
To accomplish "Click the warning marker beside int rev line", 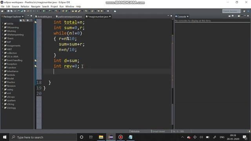I will pyautogui.click(x=36, y=66).
